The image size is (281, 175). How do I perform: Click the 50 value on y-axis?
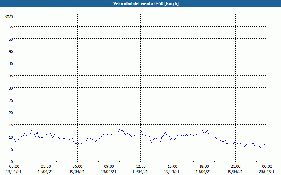(11, 39)
